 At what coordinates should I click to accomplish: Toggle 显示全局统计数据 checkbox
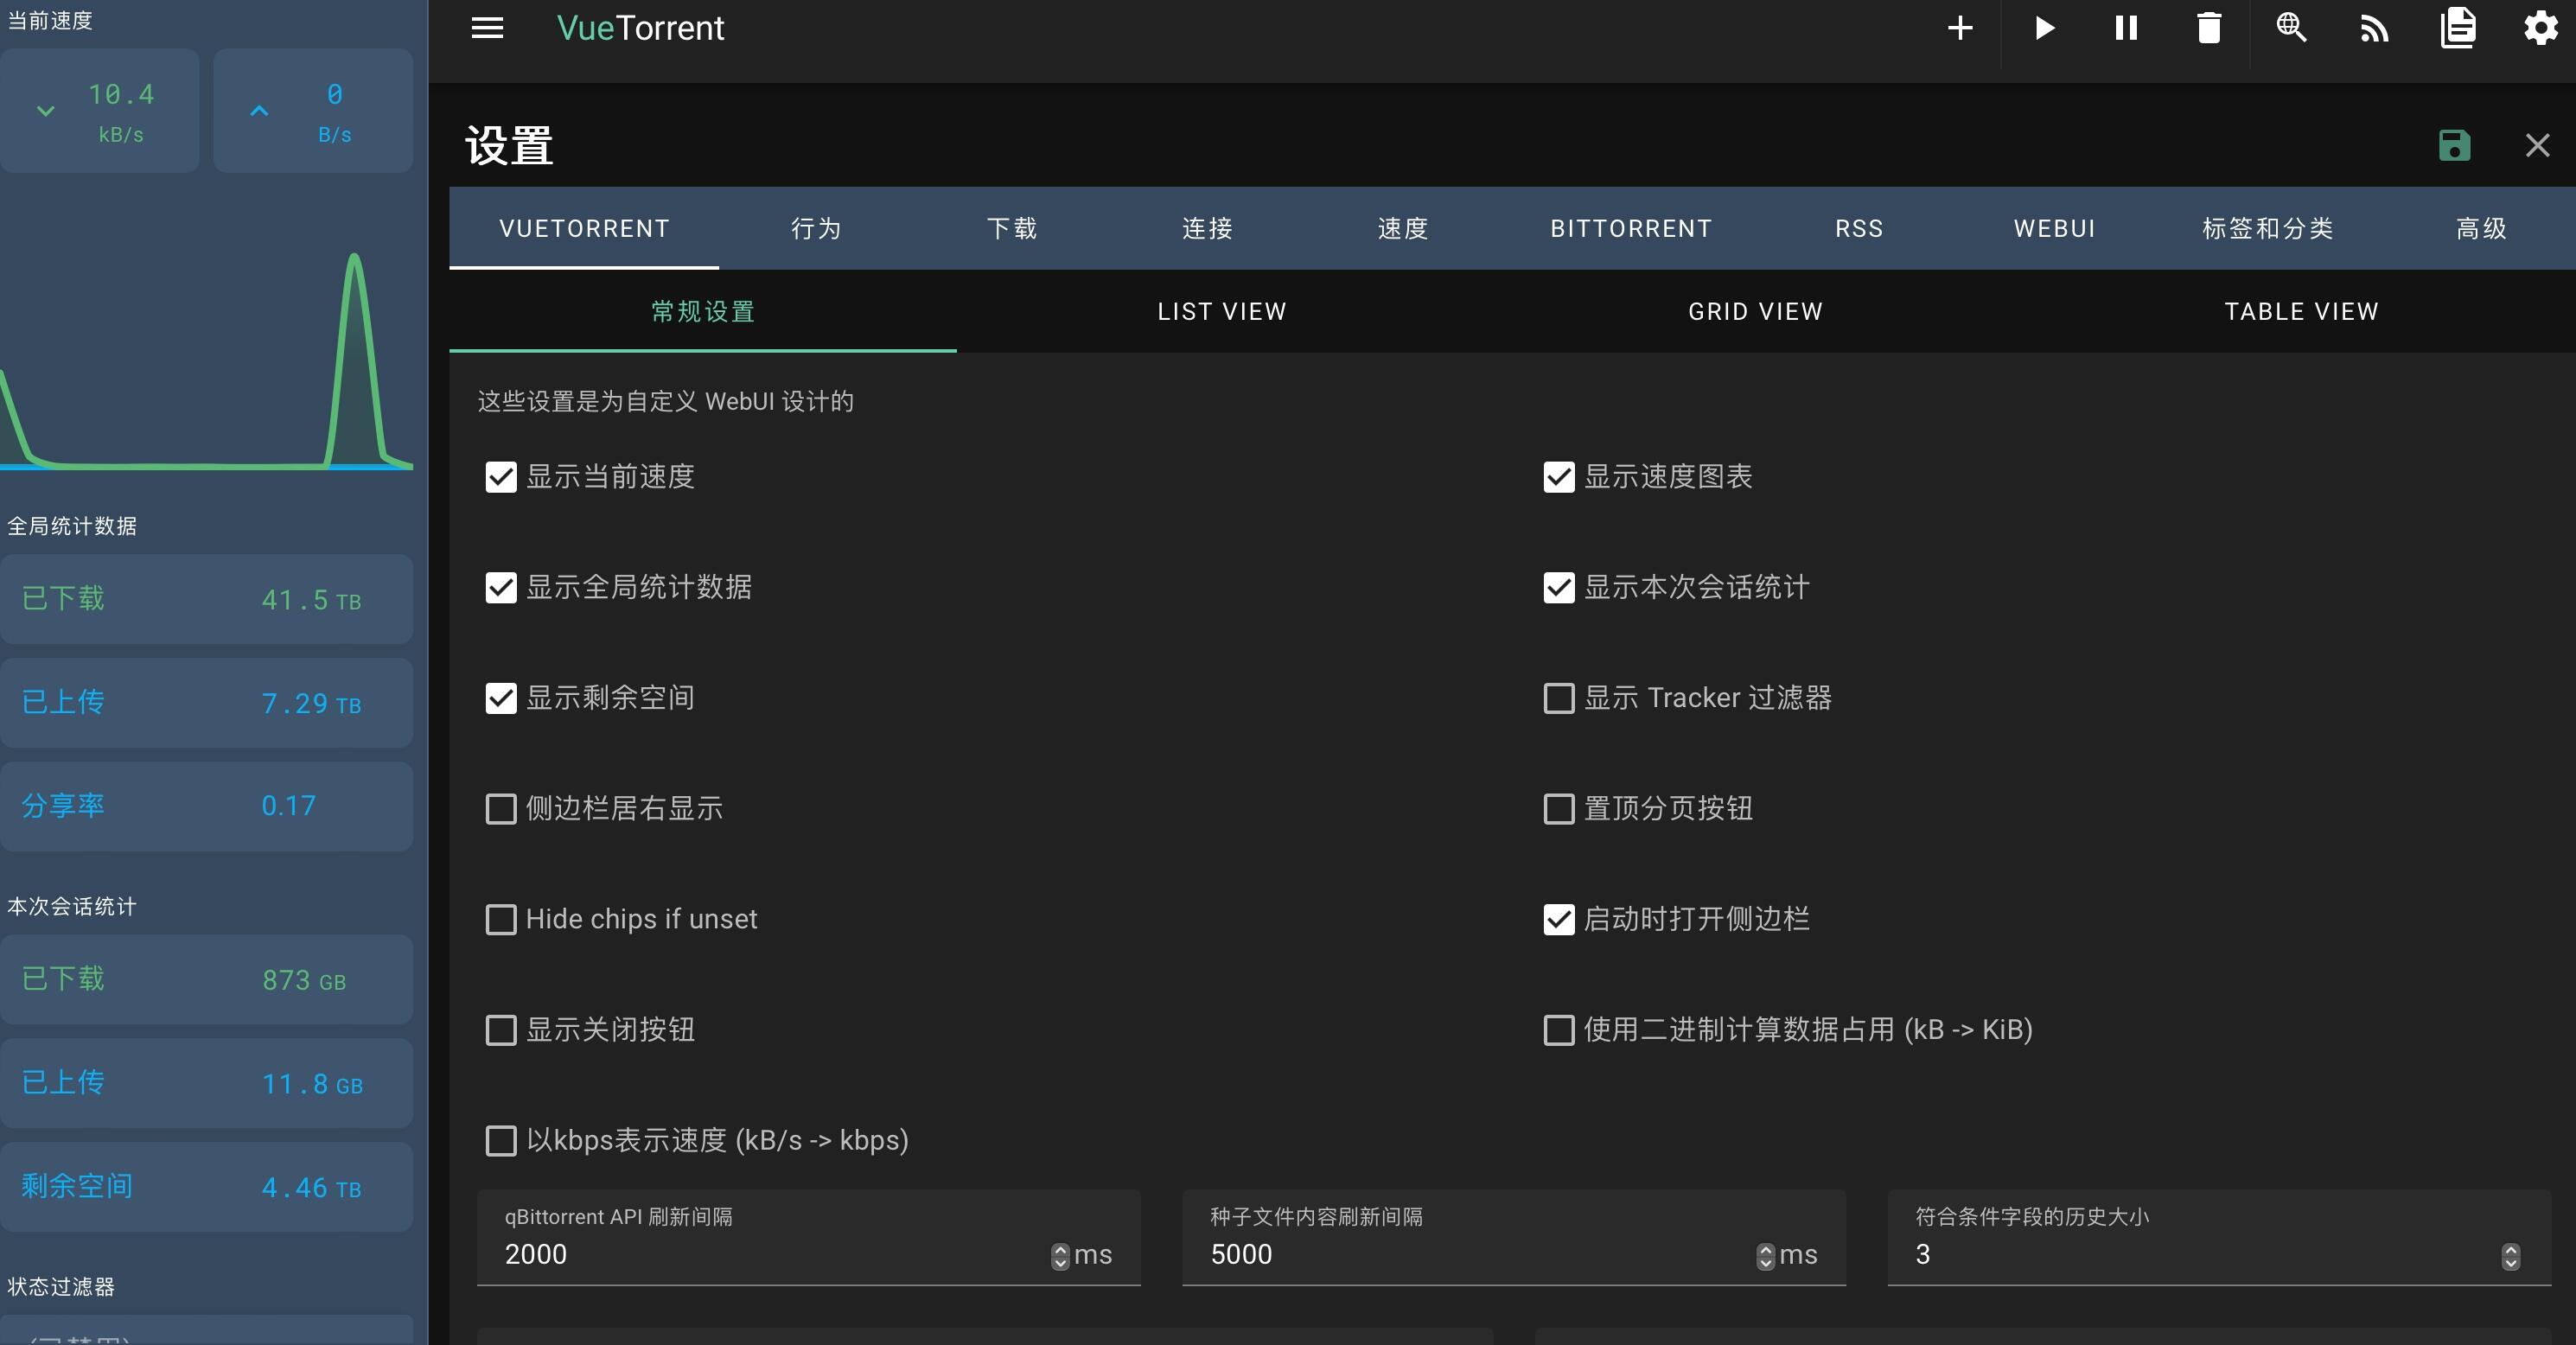click(501, 588)
